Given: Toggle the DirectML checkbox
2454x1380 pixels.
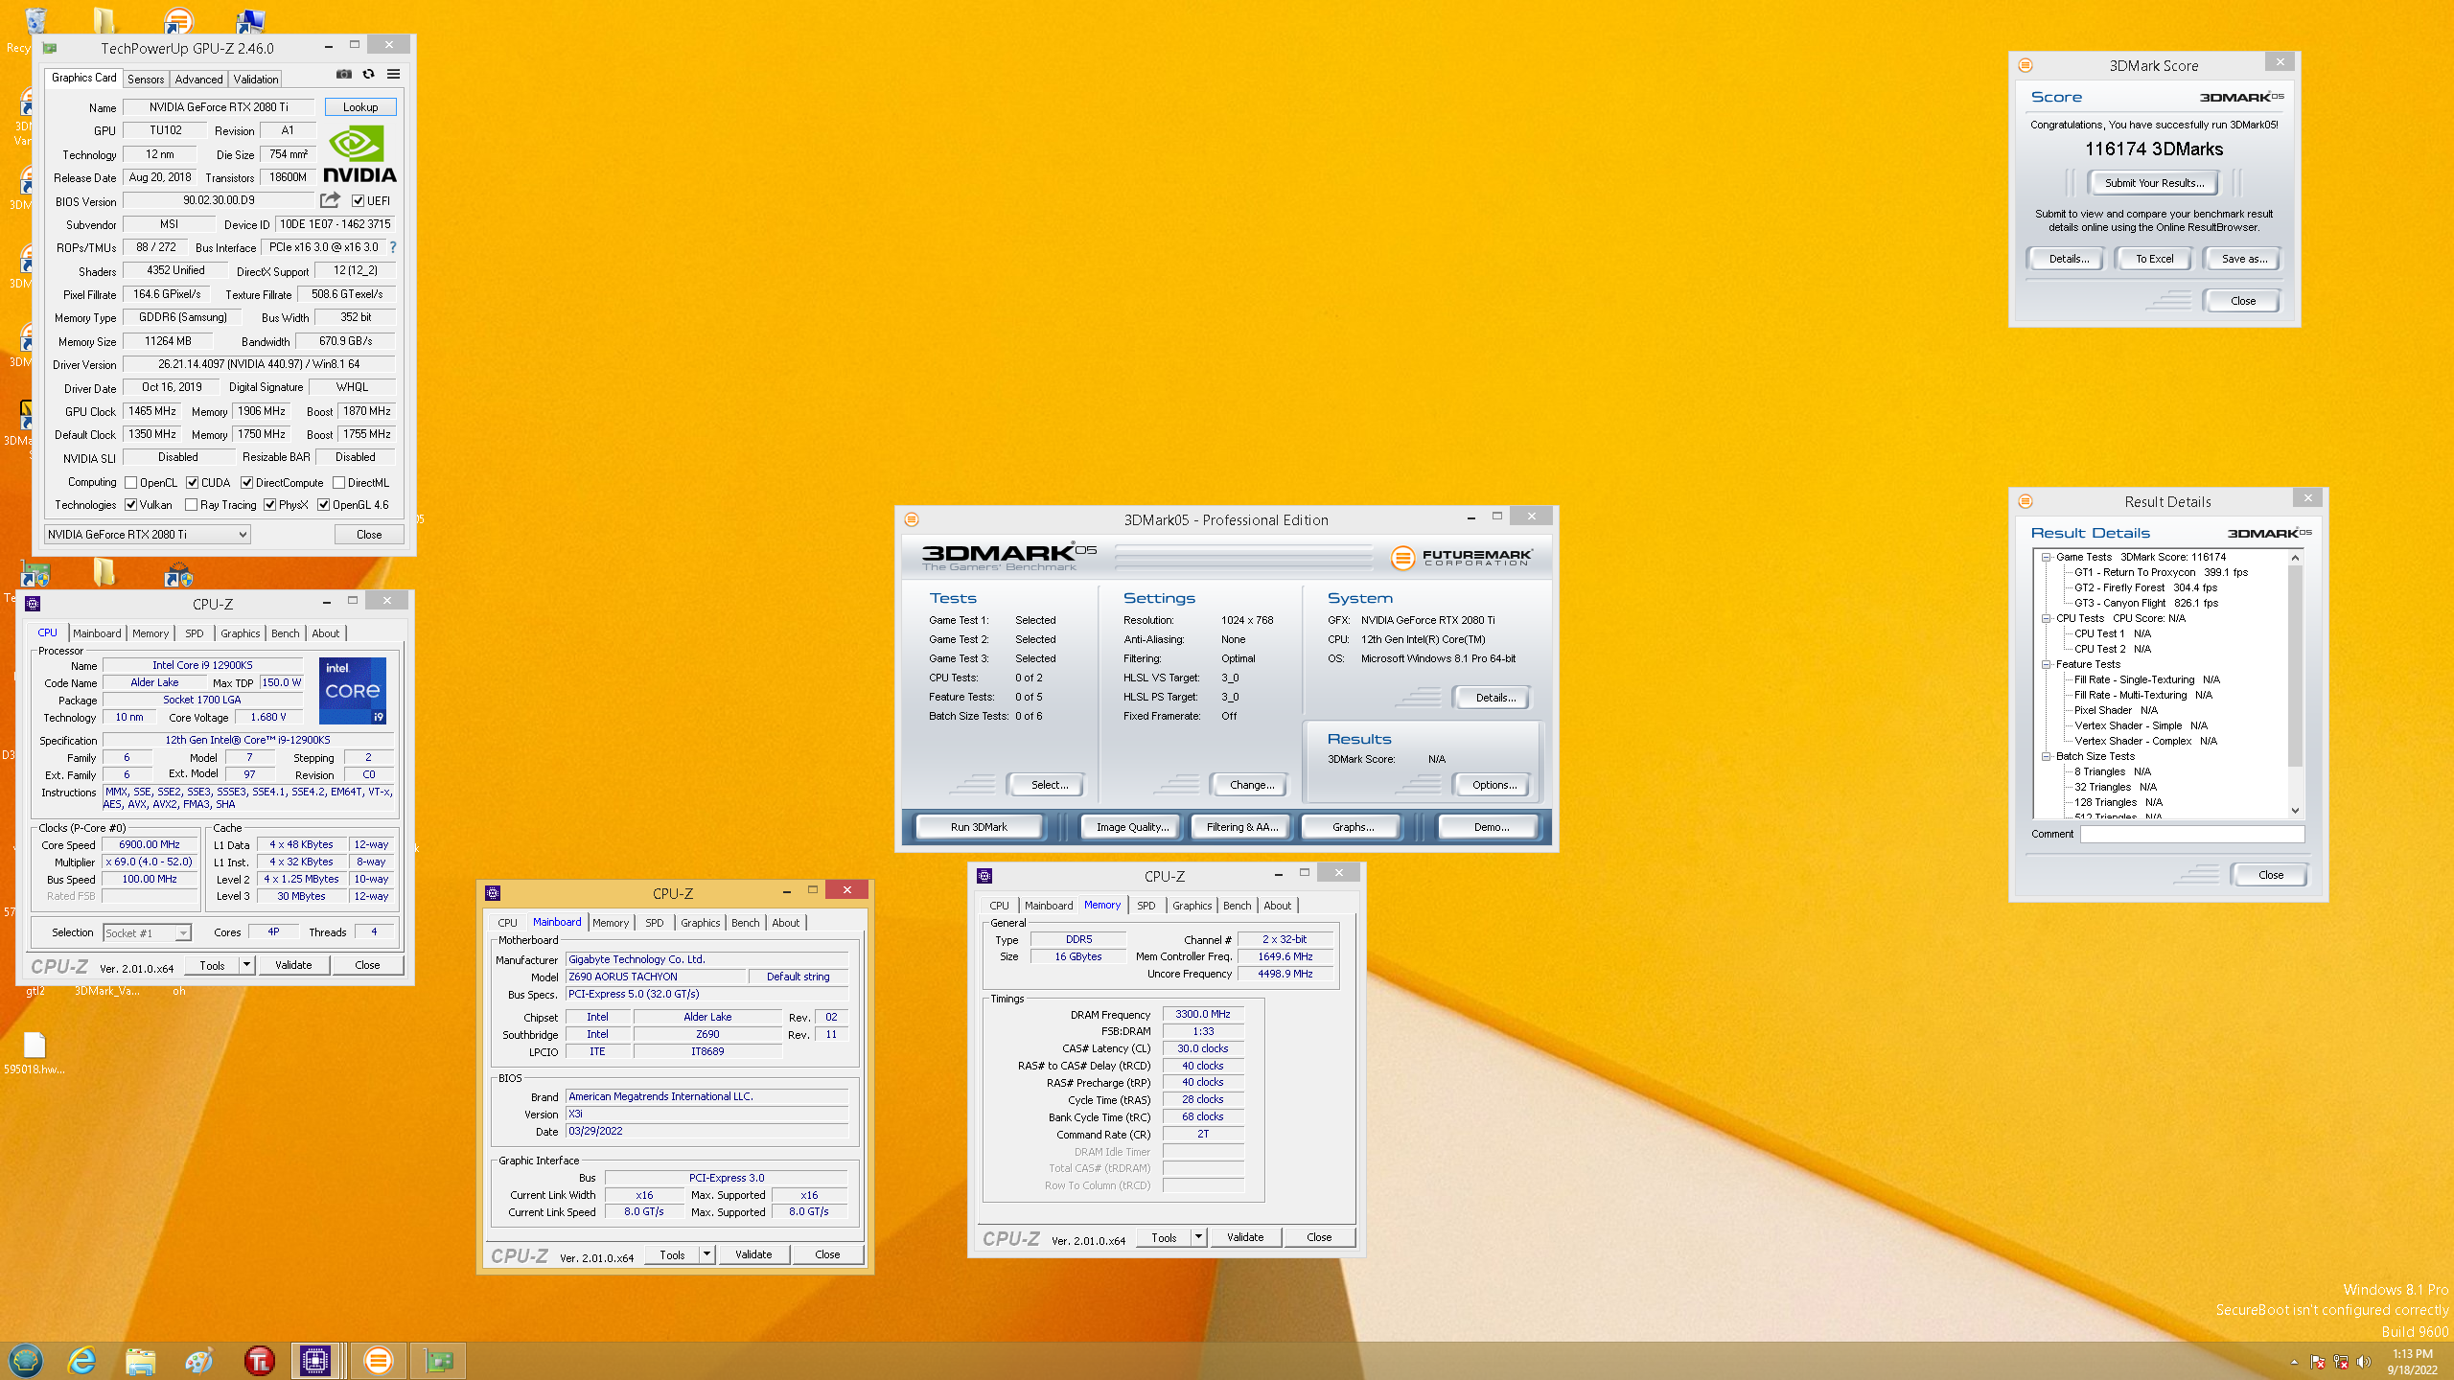Looking at the screenshot, I should coord(338,483).
